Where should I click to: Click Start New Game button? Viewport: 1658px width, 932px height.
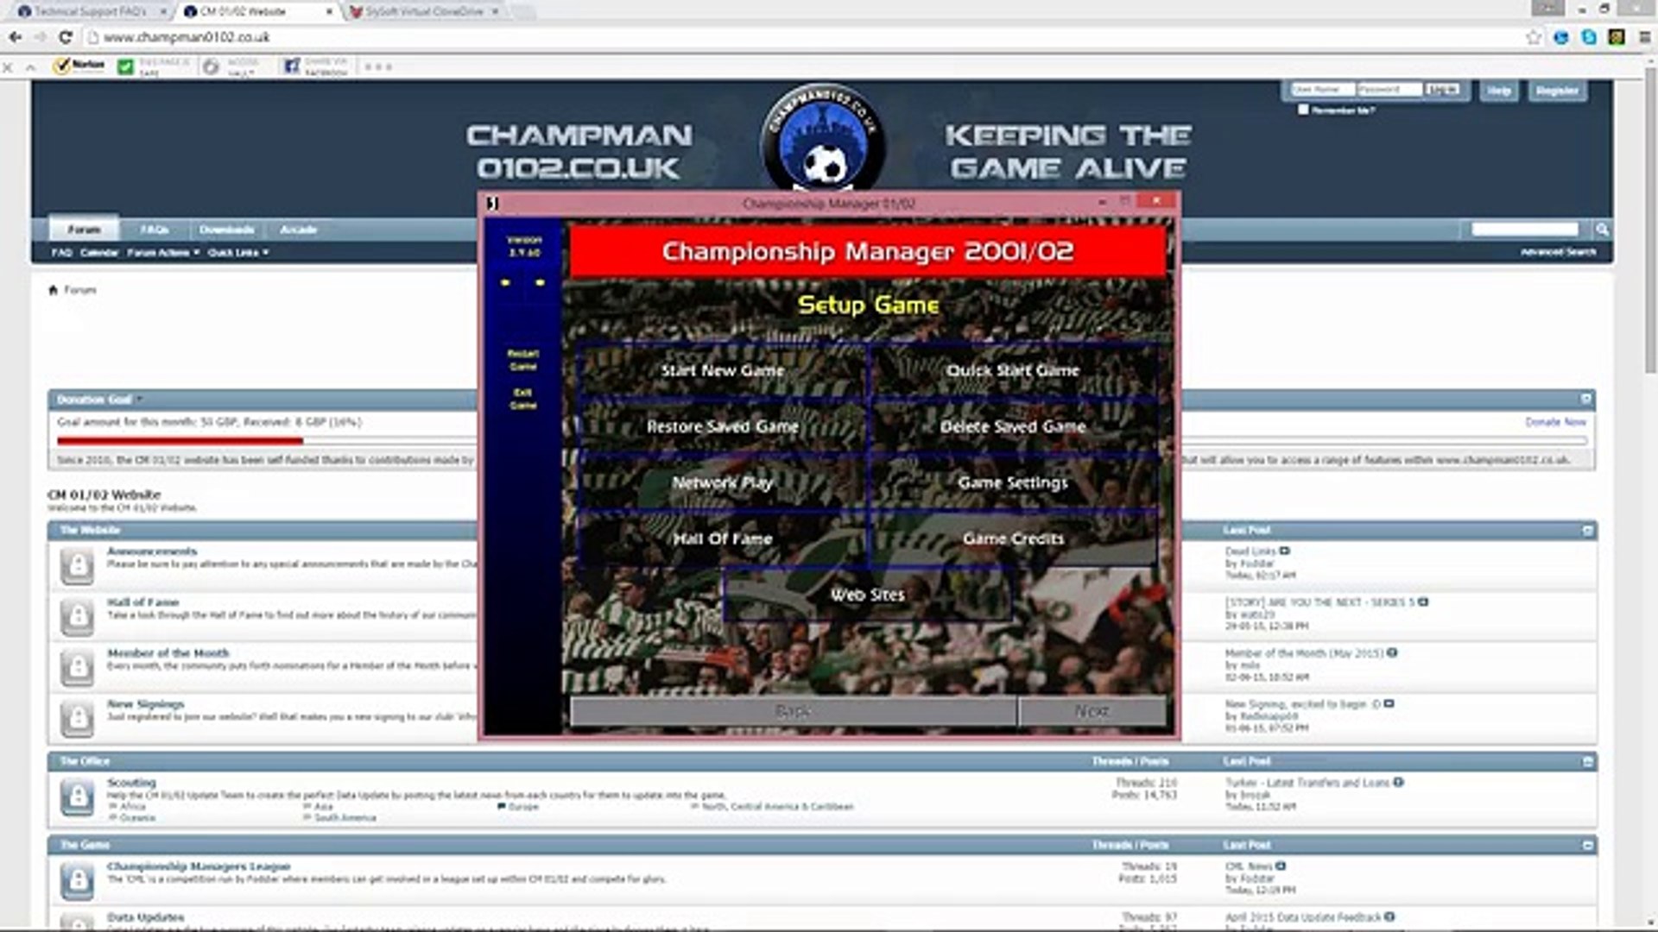[x=722, y=370]
